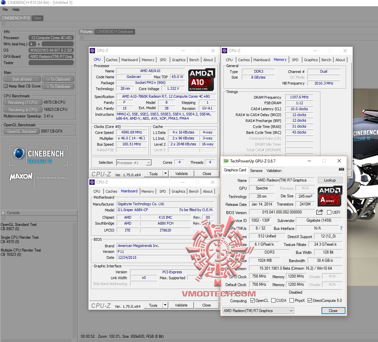Click Rendering (1 CPU) button
Viewport: 378px width, 342px height.
tap(23, 103)
